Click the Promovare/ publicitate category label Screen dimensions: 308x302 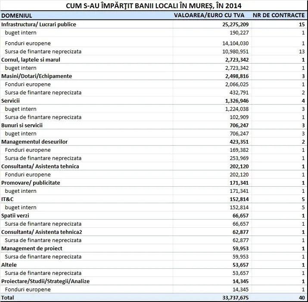click(x=31, y=182)
